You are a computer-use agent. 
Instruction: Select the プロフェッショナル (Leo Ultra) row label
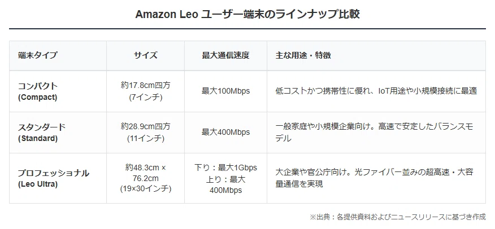pyautogui.click(x=54, y=179)
